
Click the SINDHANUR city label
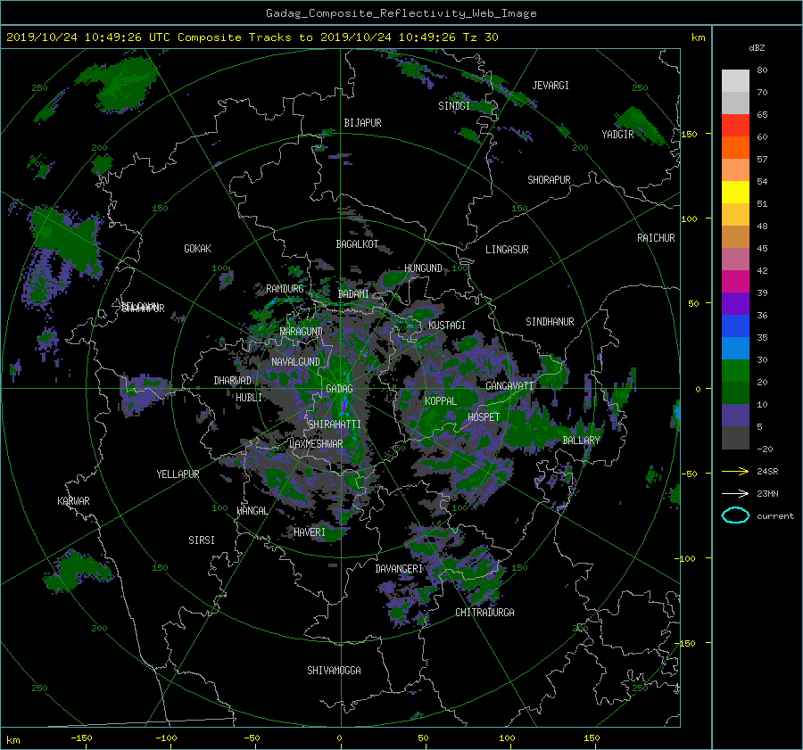pyautogui.click(x=550, y=322)
